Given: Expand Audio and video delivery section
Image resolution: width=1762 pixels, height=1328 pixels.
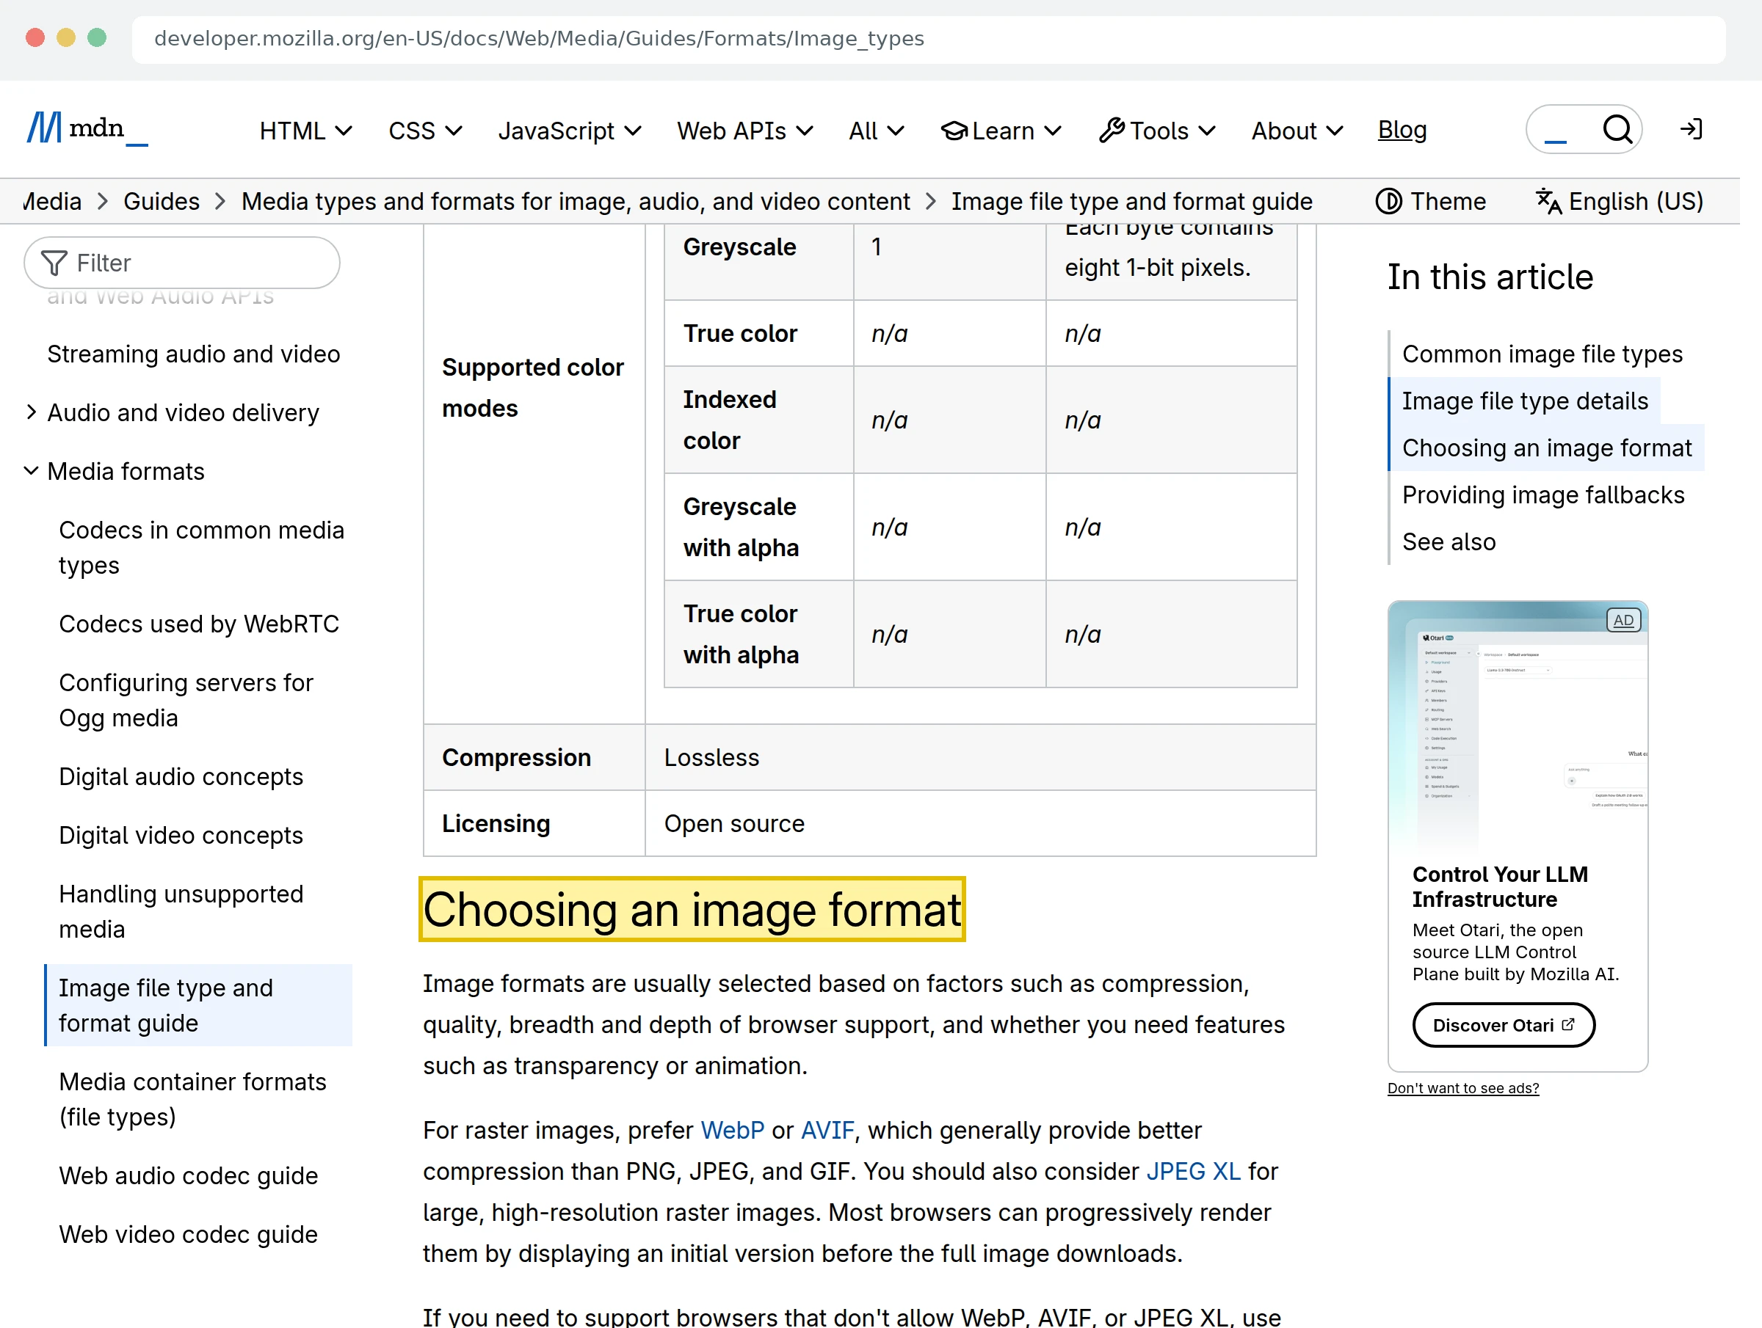Looking at the screenshot, I should pos(31,412).
